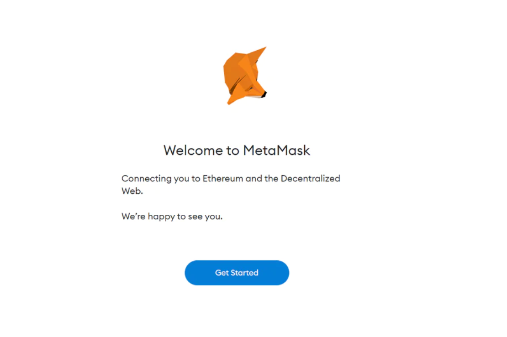Click the MetaMask fox logo
Image resolution: width=507 pixels, height=337 pixels.
[x=245, y=76]
